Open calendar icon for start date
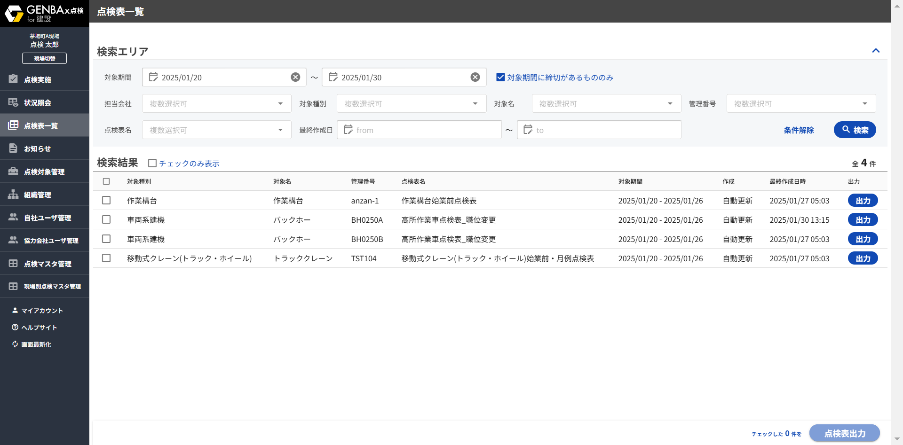The image size is (903, 445). pos(153,77)
